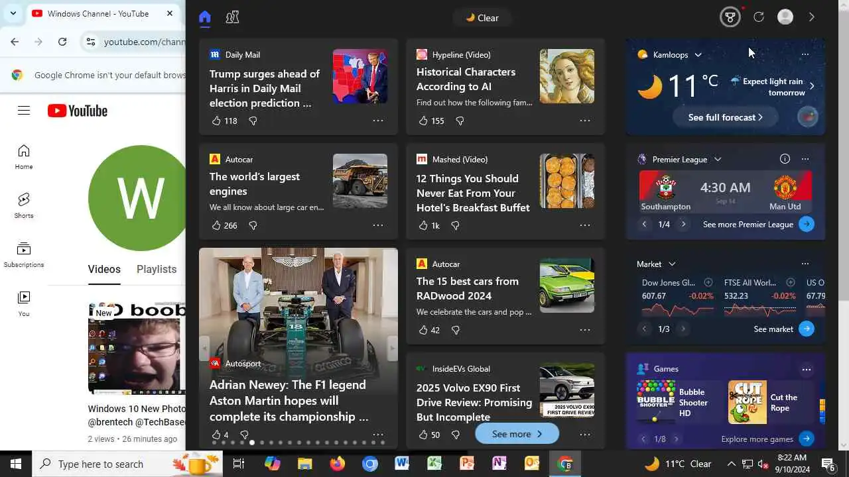Viewport: 849px width, 477px height.
Task: Go back in Chrome
Action: point(15,42)
